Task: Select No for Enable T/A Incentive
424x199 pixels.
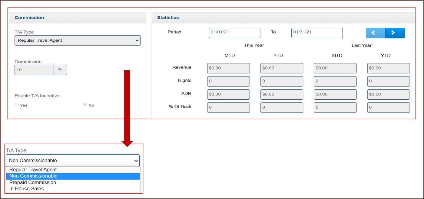Action: [x=85, y=105]
